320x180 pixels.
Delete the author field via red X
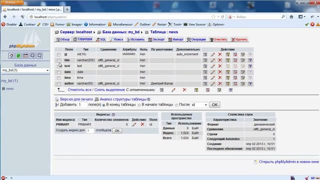[x=220, y=83]
